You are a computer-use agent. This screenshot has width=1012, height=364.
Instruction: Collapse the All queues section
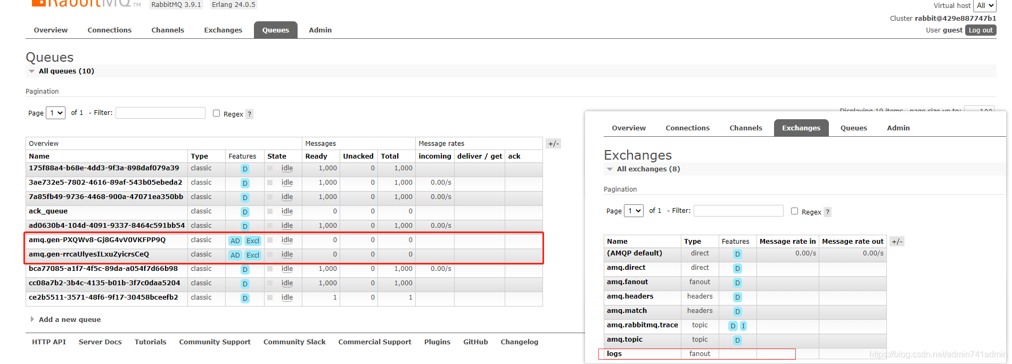click(66, 71)
